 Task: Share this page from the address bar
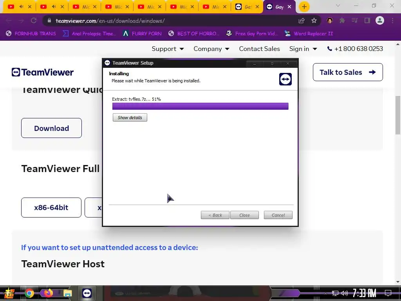[302, 21]
